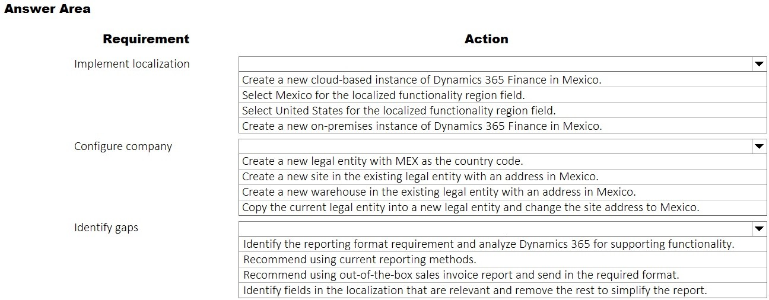Choose 'Identify fields in the localization' option
Screen dimensions: 769x300
(475, 291)
